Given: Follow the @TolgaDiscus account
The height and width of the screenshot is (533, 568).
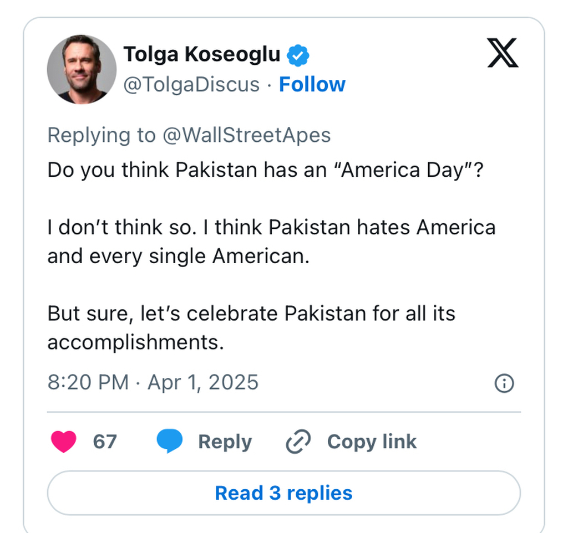Looking at the screenshot, I should click(312, 85).
